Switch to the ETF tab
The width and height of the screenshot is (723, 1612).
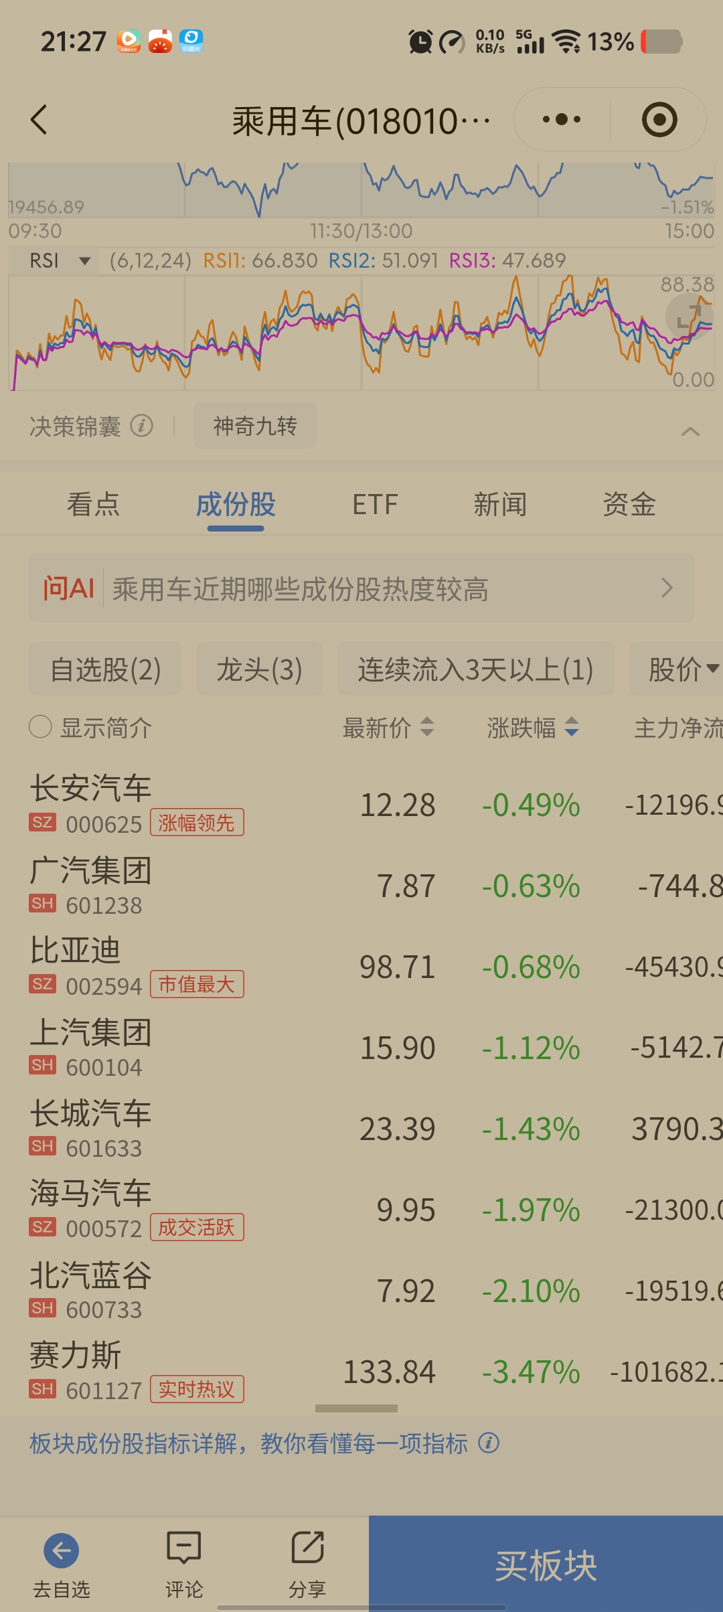375,505
